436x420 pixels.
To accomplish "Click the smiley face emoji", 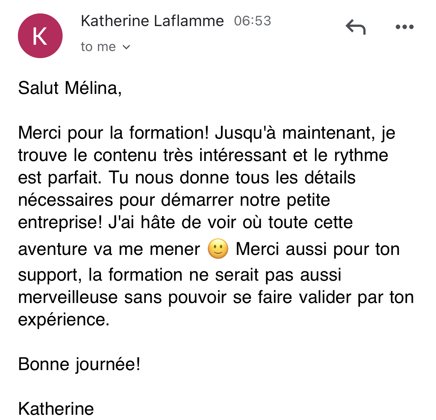I will point(218,249).
